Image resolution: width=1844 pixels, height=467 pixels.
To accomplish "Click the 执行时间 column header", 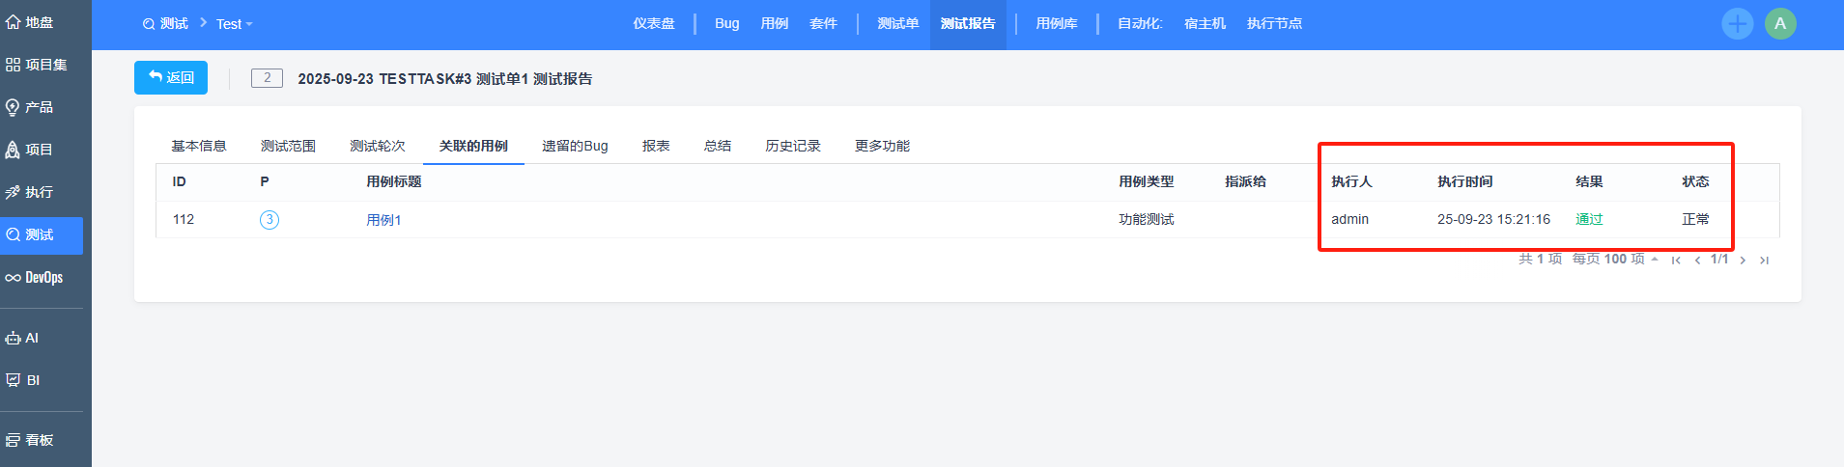I will [x=1464, y=181].
